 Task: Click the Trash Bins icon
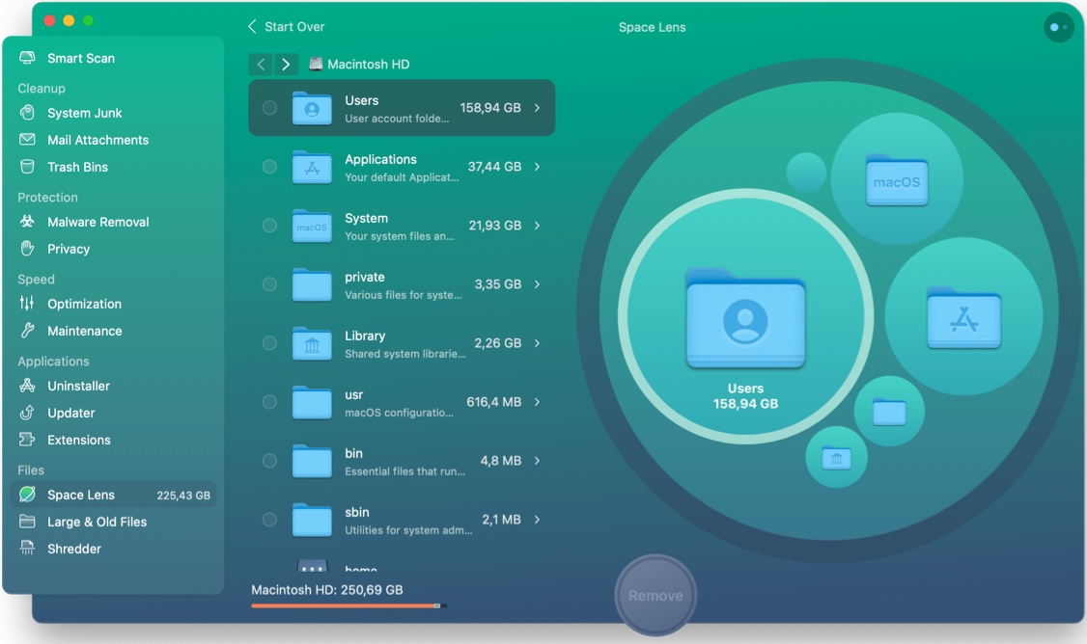coord(27,167)
